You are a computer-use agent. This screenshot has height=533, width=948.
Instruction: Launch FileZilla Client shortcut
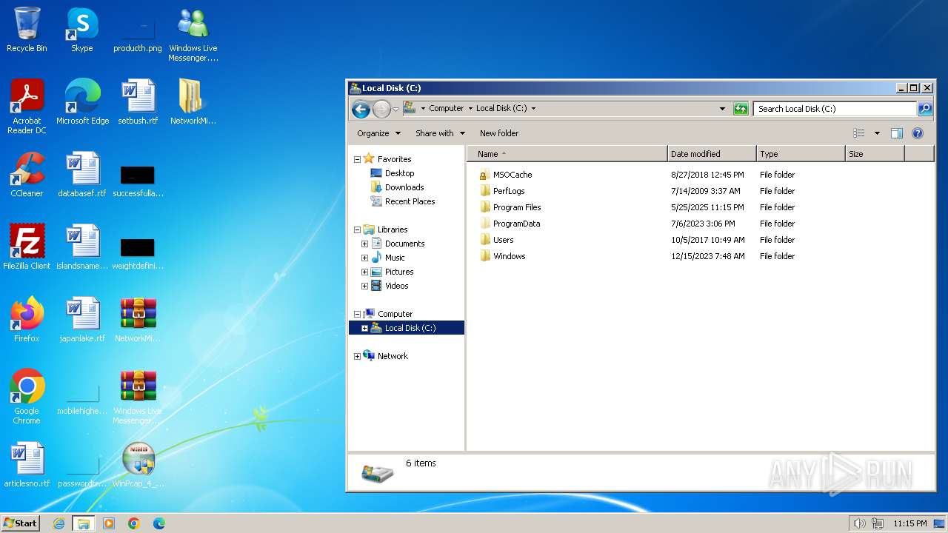coord(27,247)
